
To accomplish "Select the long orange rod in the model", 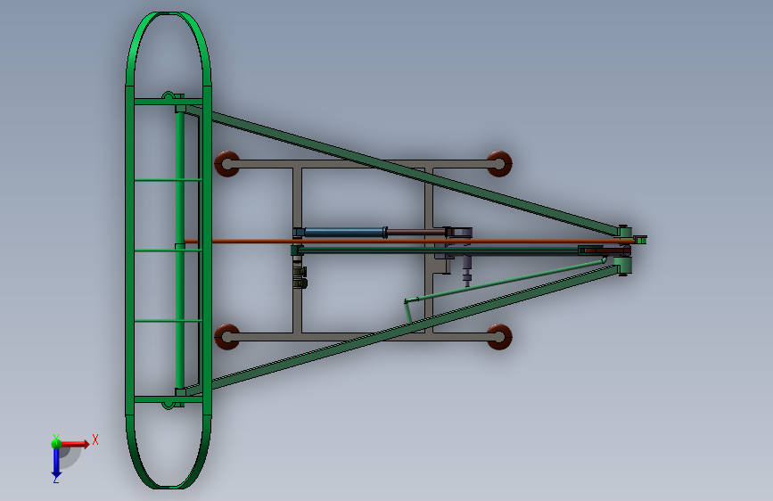I will pyautogui.click(x=409, y=241).
